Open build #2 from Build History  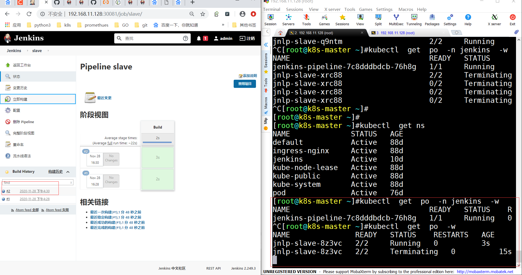pyautogui.click(x=8, y=191)
